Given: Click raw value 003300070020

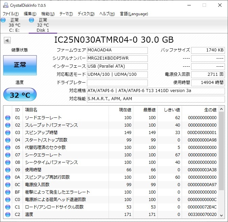Looking at the screenshot, I should (x=202, y=215).
